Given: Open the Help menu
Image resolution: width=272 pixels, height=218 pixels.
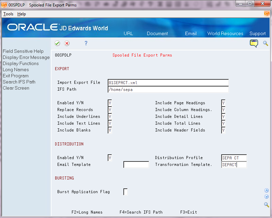Looking at the screenshot, I should 21,14.
